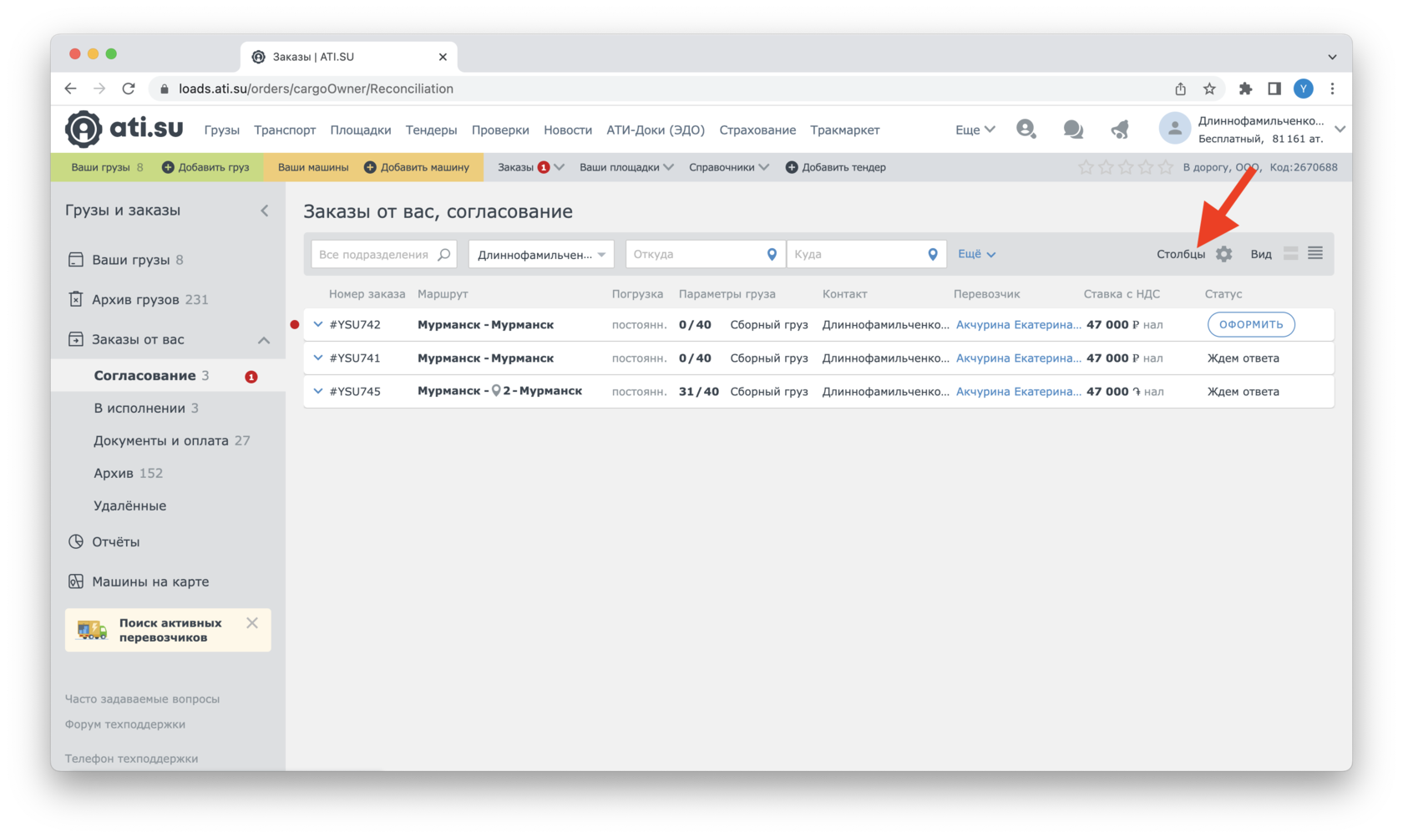This screenshot has height=838, width=1403.
Task: Open the Тендеры menu
Action: click(x=431, y=130)
